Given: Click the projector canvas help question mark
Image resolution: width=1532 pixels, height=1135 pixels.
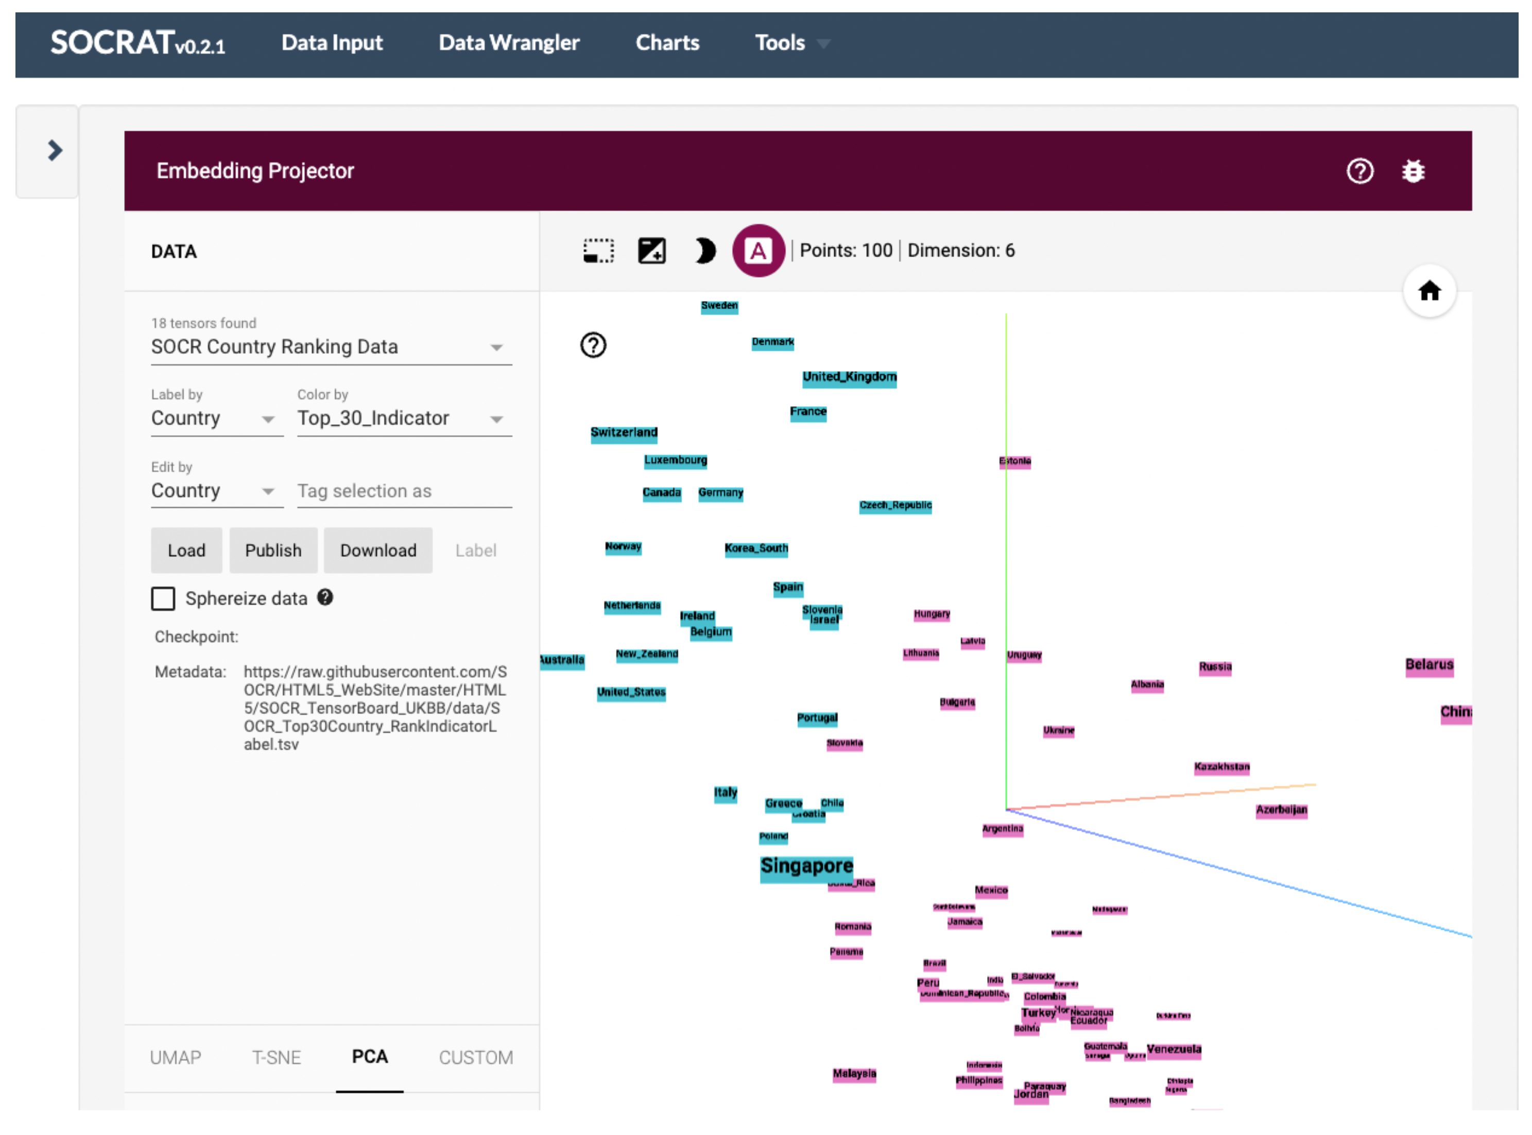Looking at the screenshot, I should click(x=593, y=345).
